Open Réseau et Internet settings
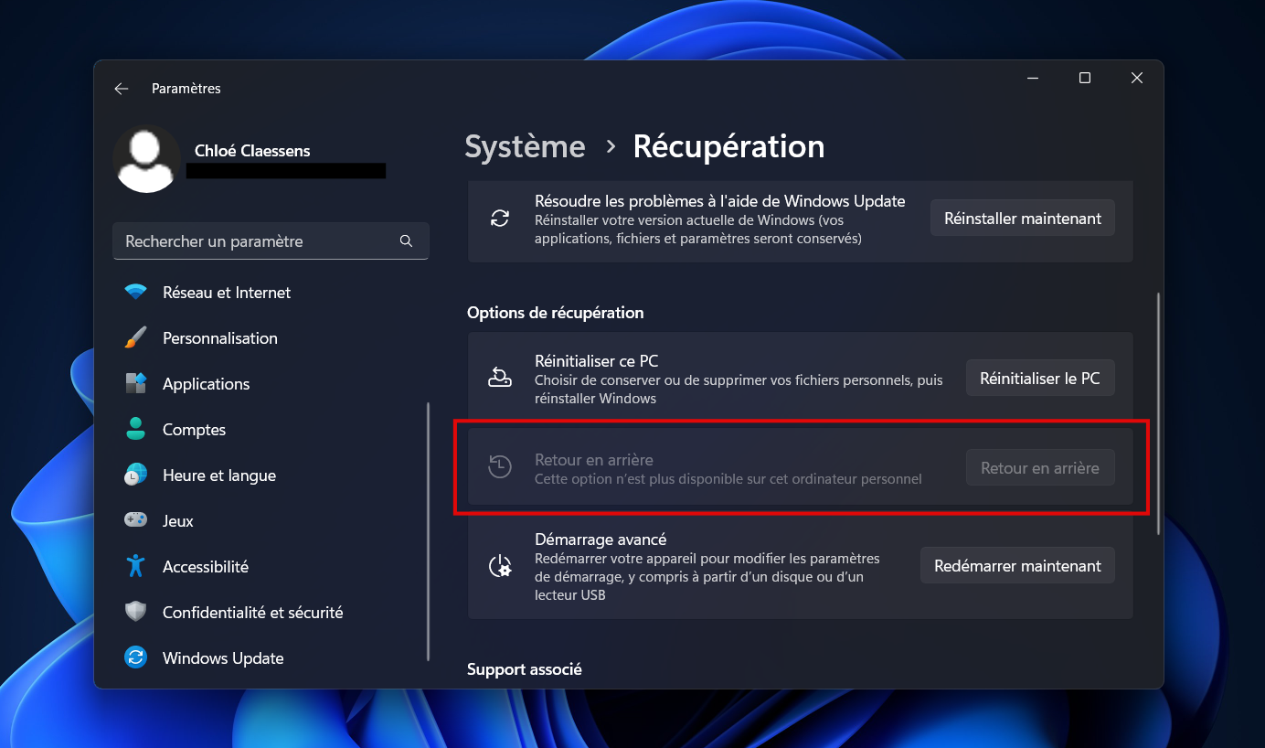This screenshot has width=1265, height=748. tap(226, 292)
